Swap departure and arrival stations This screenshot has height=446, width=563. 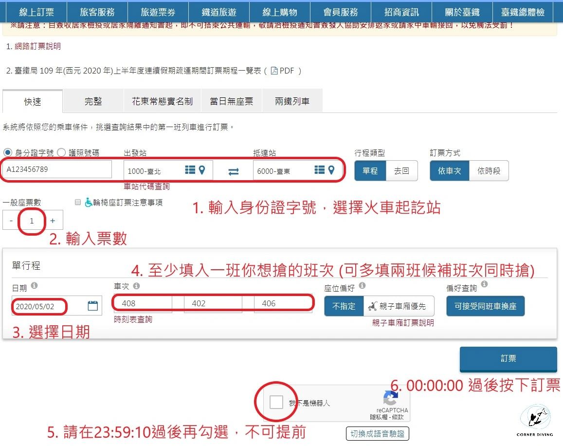tap(234, 172)
